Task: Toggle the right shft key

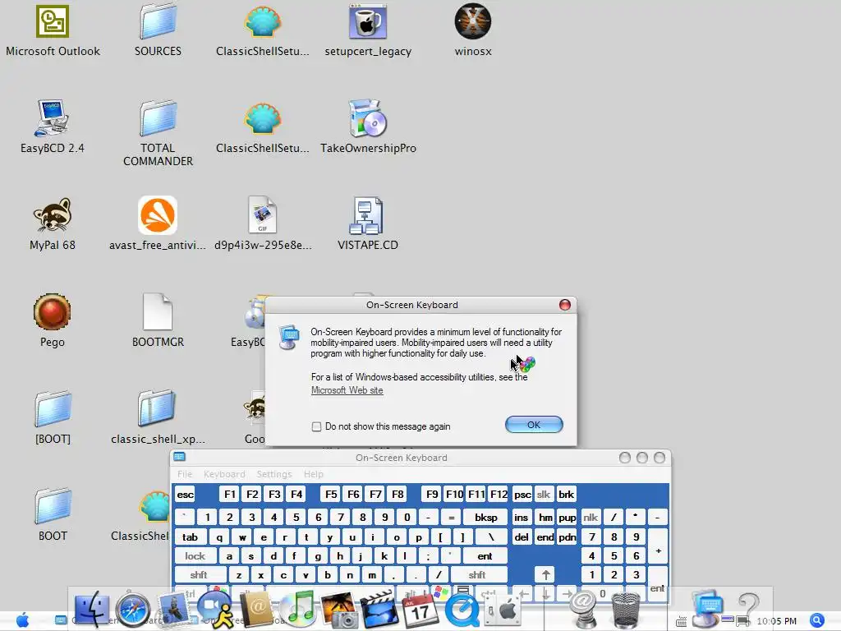Action: click(x=477, y=574)
